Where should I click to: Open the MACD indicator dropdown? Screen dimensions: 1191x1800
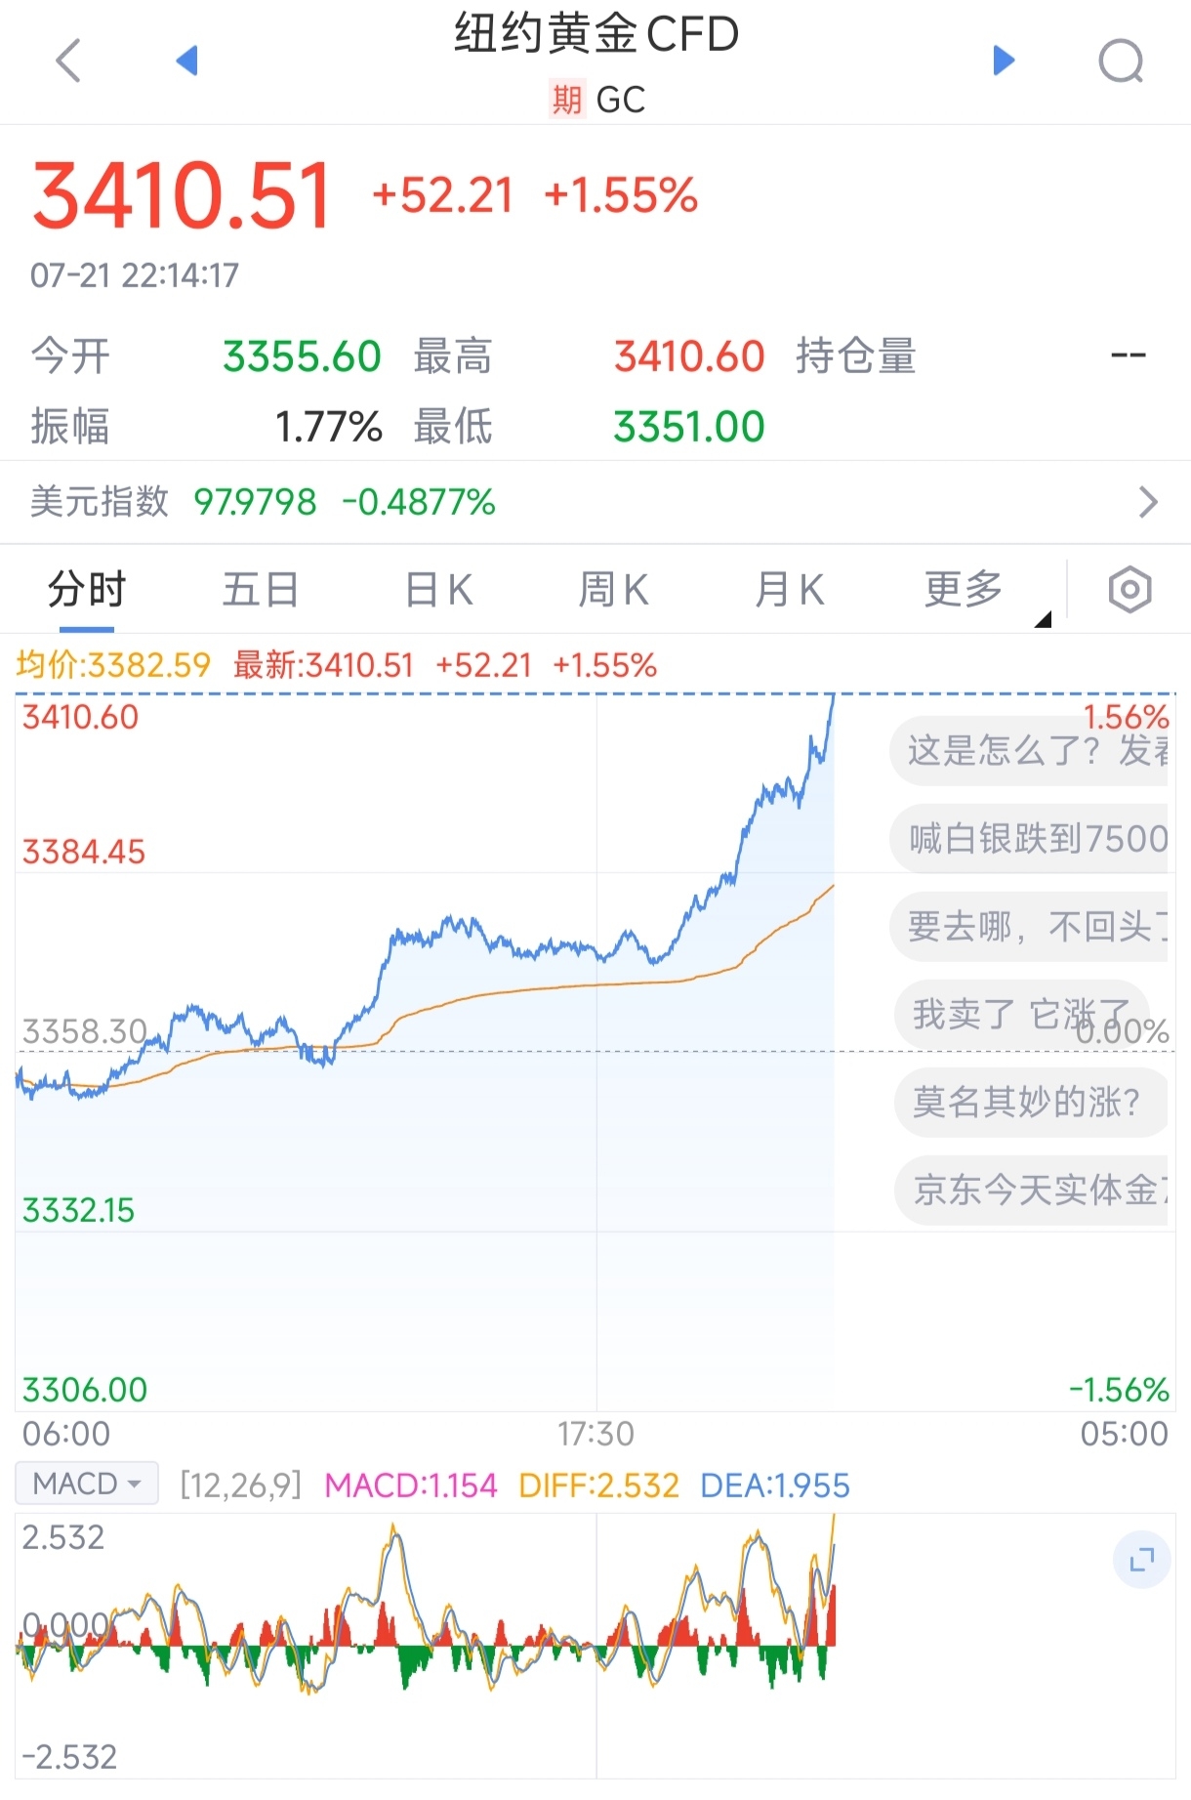[x=87, y=1484]
